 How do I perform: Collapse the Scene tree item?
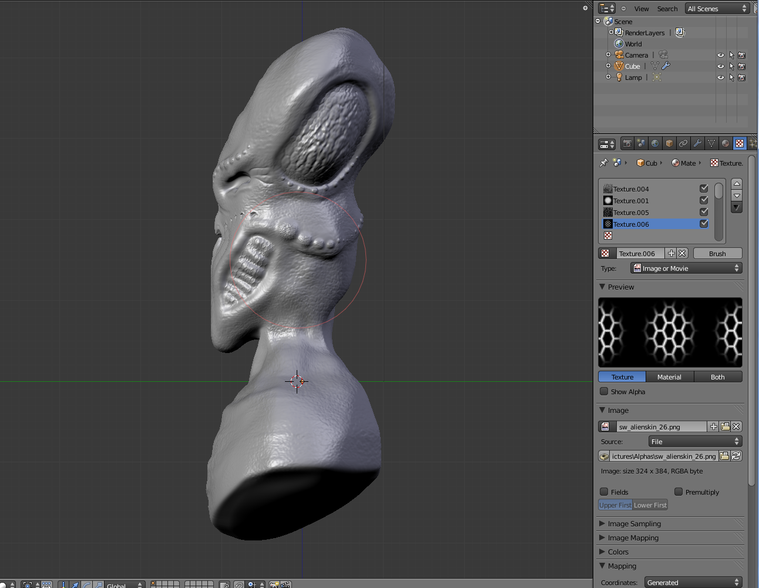598,21
